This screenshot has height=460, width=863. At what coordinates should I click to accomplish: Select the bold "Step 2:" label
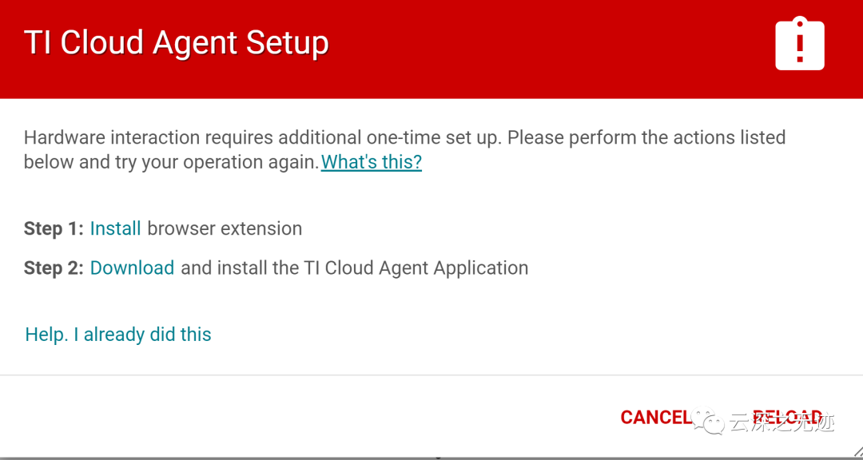click(54, 268)
